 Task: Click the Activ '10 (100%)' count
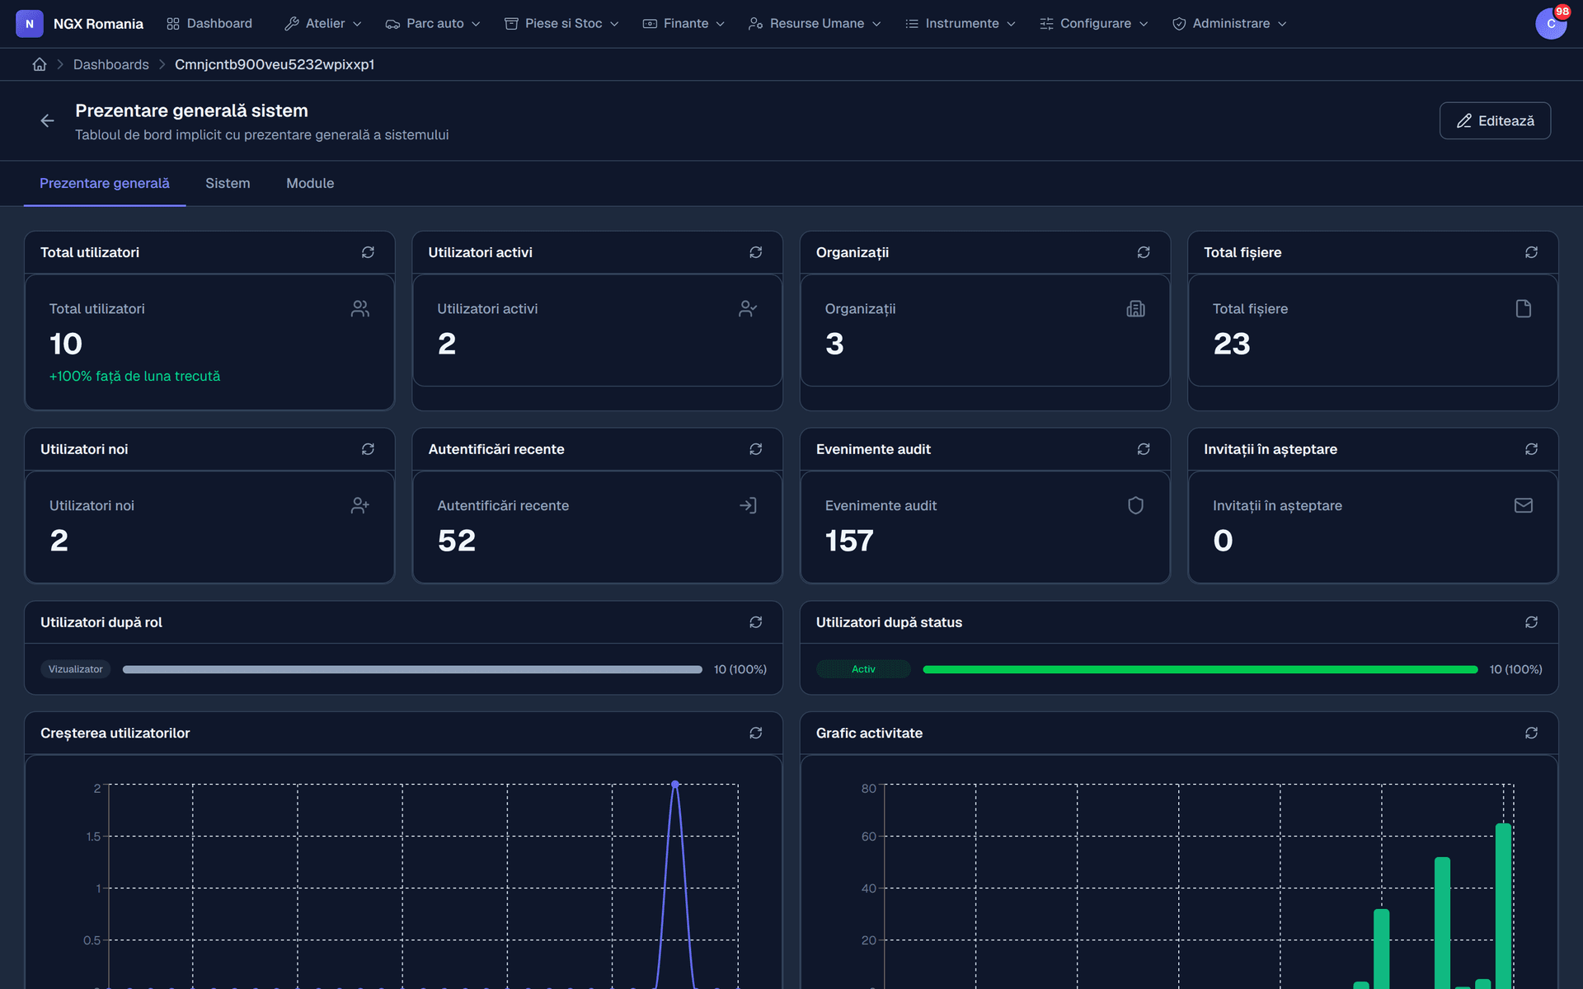click(1515, 669)
